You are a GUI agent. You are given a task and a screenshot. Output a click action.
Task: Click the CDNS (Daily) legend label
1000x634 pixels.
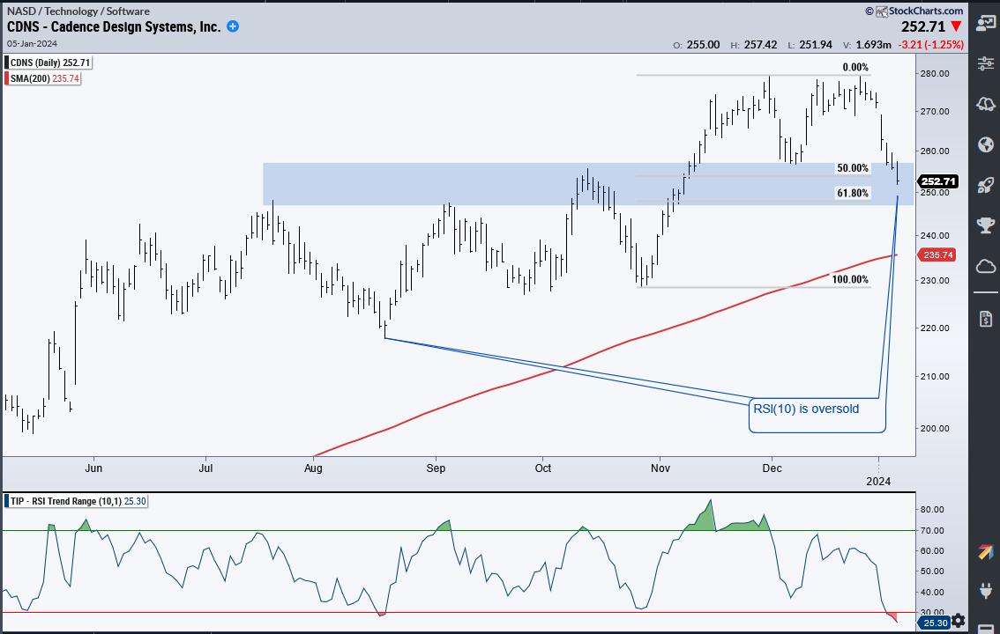(49, 63)
